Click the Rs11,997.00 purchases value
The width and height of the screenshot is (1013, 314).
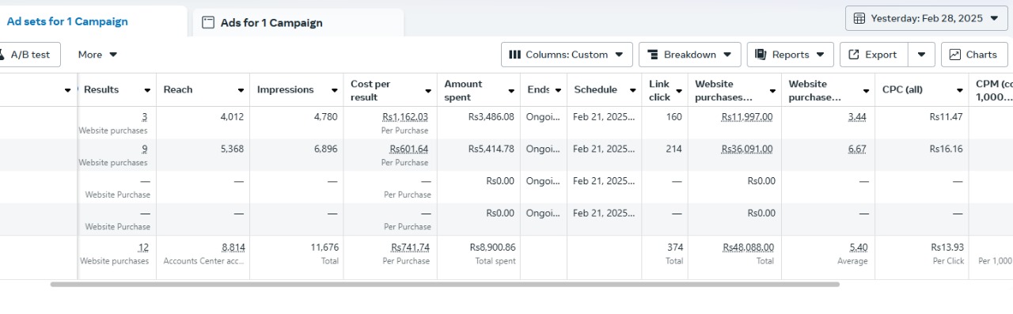click(x=747, y=117)
